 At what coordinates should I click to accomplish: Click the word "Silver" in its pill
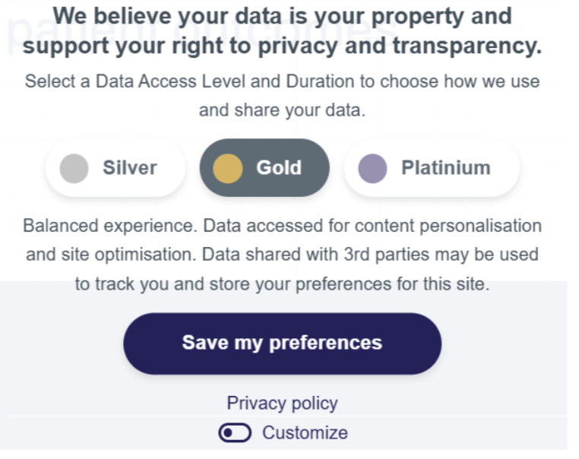130,168
